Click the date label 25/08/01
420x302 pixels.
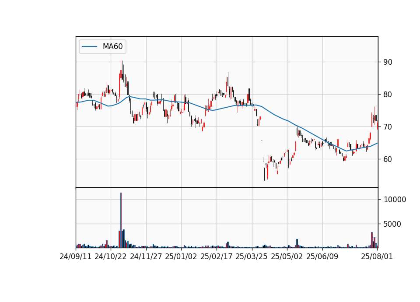(x=377, y=256)
